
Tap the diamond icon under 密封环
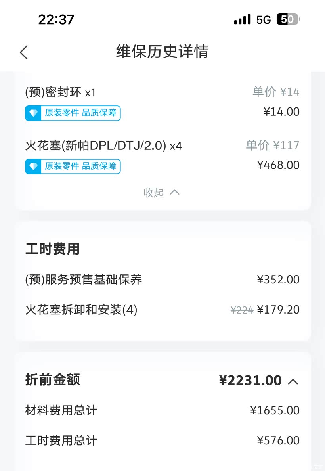click(33, 113)
